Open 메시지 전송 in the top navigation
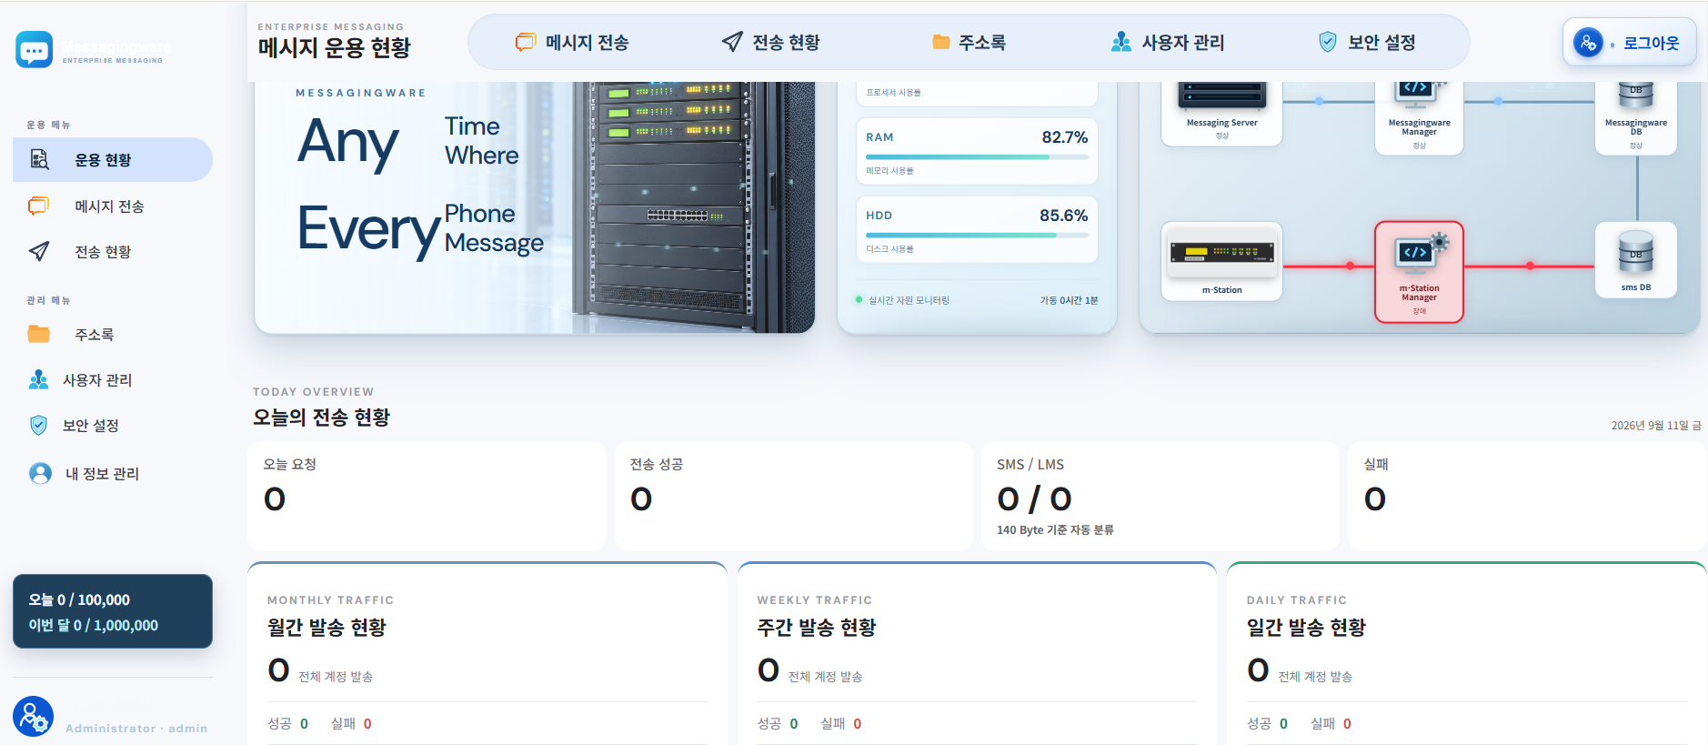 572,43
